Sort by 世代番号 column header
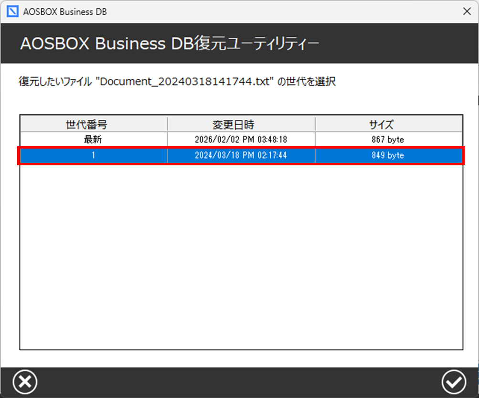 94,124
